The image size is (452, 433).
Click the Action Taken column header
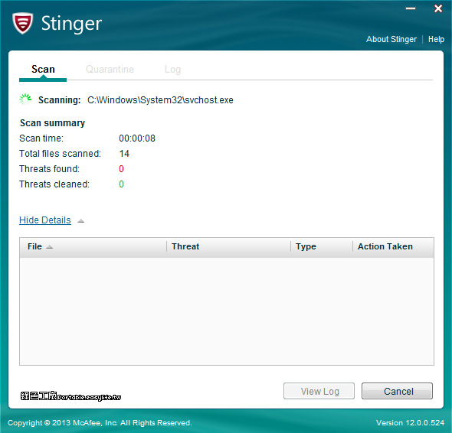pyautogui.click(x=393, y=247)
